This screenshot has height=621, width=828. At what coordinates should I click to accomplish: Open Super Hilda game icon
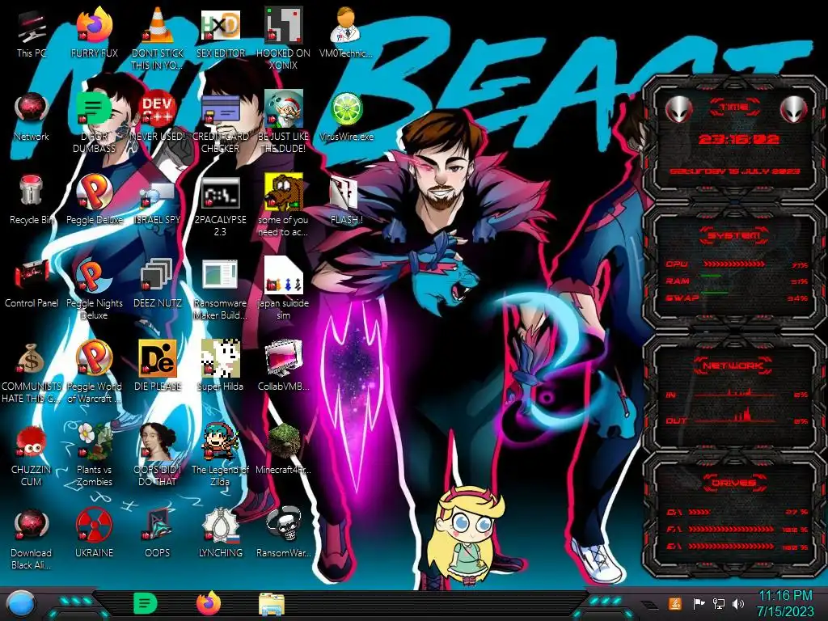click(220, 365)
